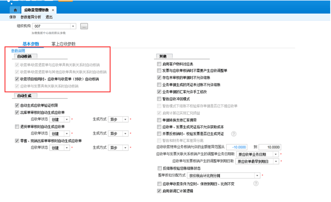The height and width of the screenshot is (202, 331).
Task: Click 保存 in the toolbar
Action: click(x=13, y=17)
